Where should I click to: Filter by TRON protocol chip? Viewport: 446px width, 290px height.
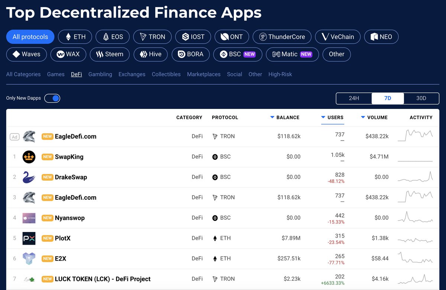point(152,37)
